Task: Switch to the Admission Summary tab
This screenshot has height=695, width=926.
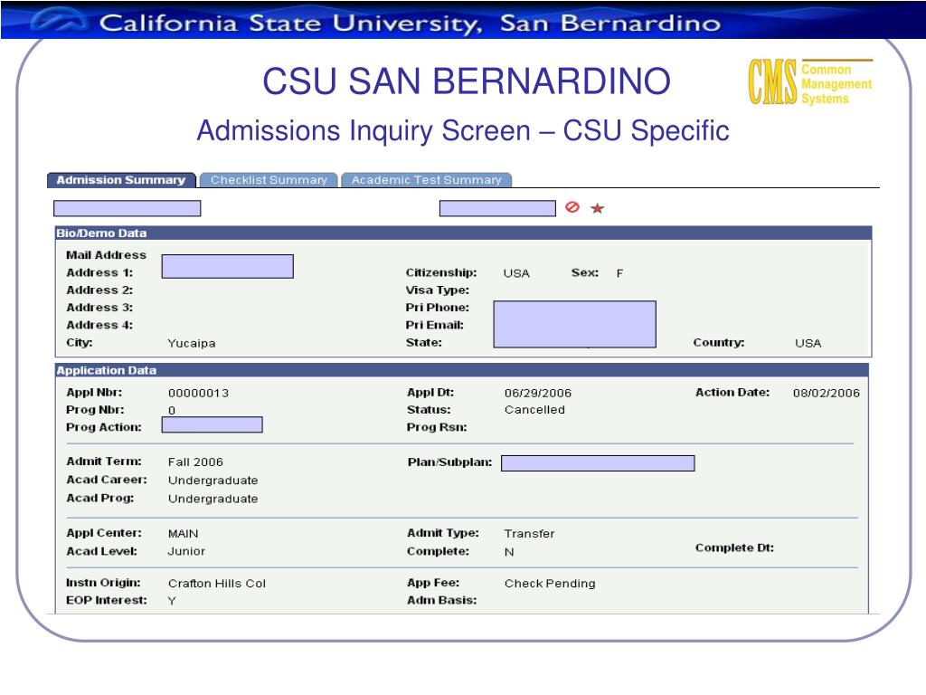Action: pyautogui.click(x=121, y=180)
